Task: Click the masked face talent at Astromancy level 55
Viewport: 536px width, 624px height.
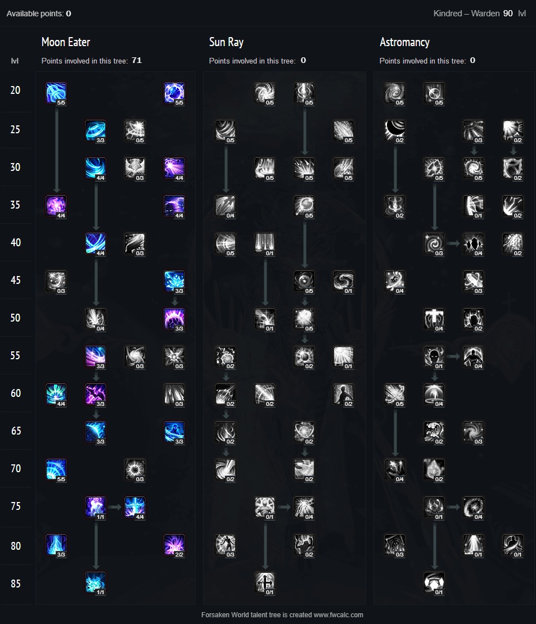Action: coord(434,357)
